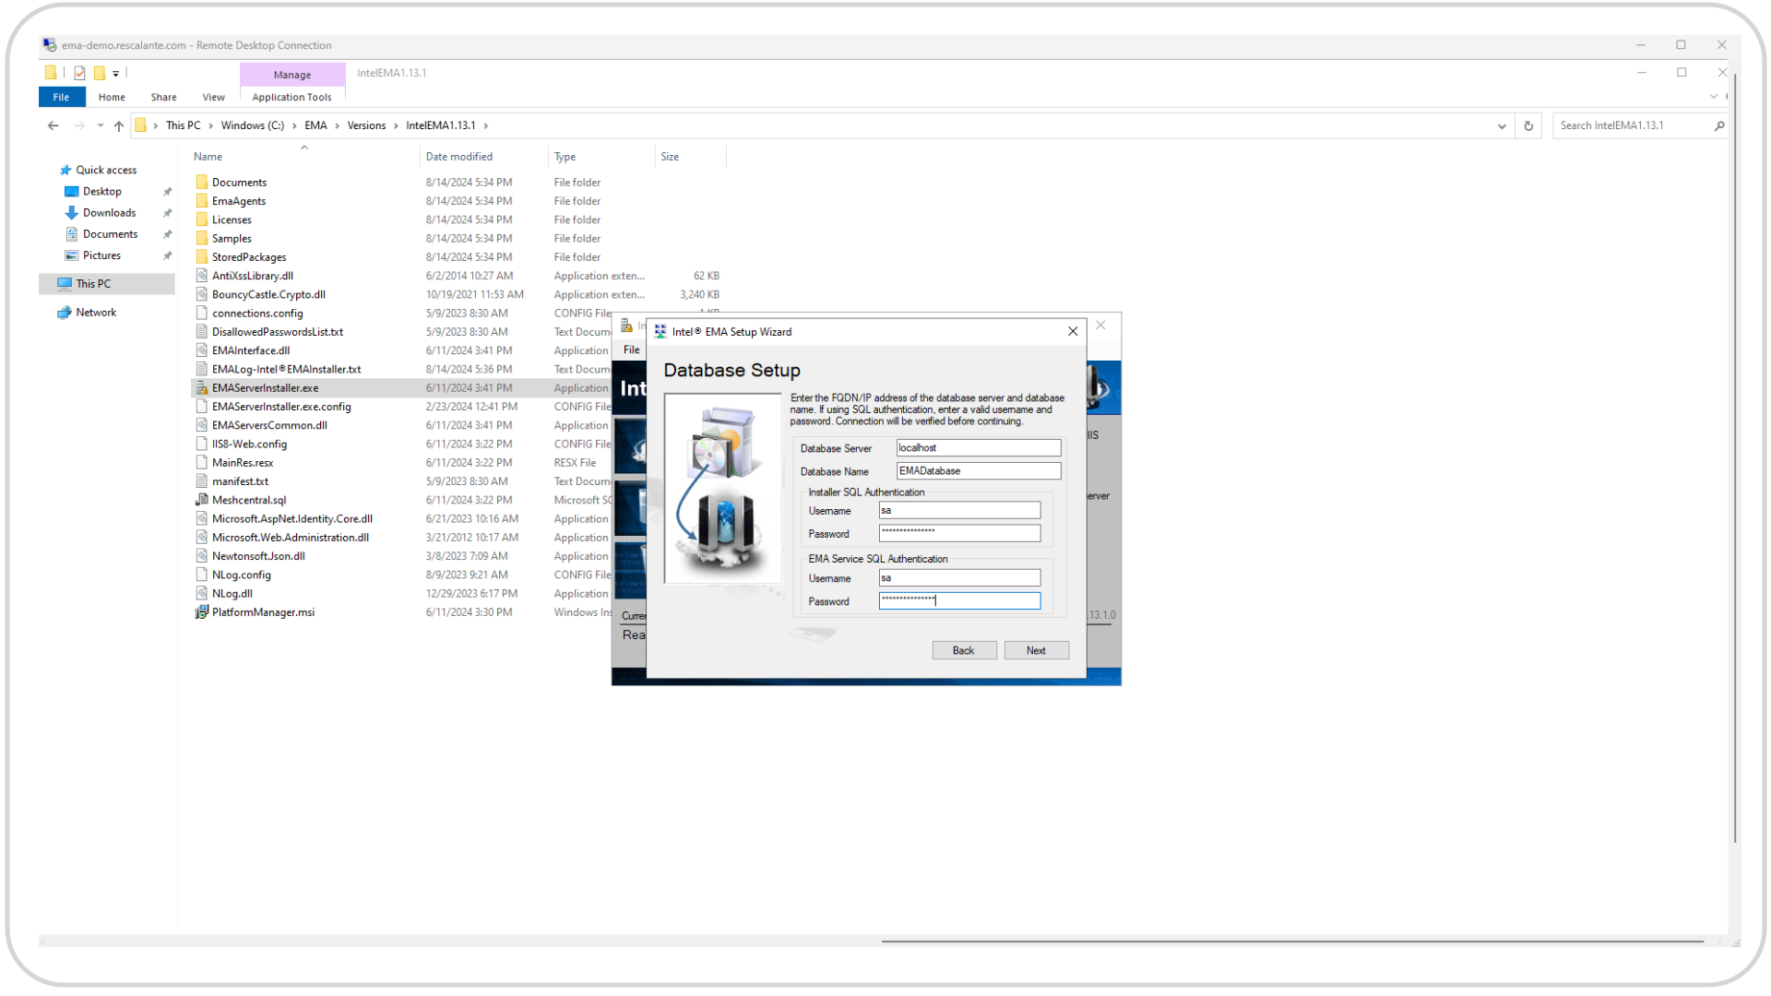Image resolution: width=1771 pixels, height=996 pixels.
Task: Select the StoredPackages folder icon
Action: (x=202, y=257)
